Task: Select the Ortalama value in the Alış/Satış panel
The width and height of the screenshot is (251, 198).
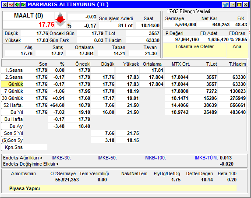Action: (86, 53)
